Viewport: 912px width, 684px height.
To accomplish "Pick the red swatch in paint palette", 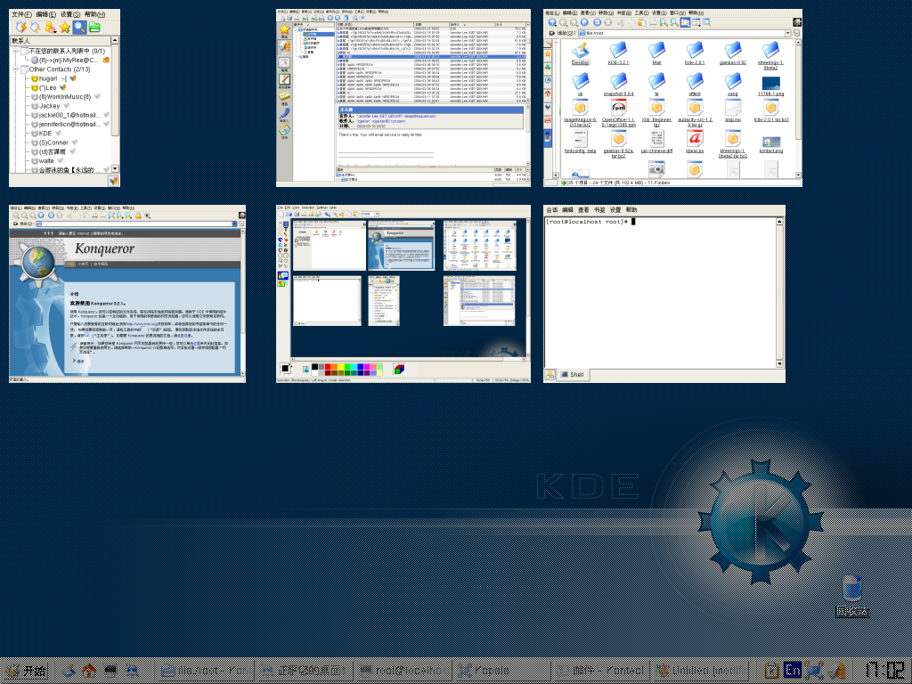I will 328,366.
